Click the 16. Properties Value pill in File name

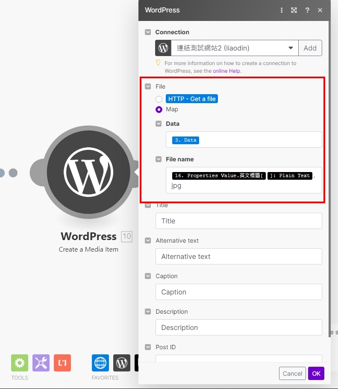click(219, 175)
